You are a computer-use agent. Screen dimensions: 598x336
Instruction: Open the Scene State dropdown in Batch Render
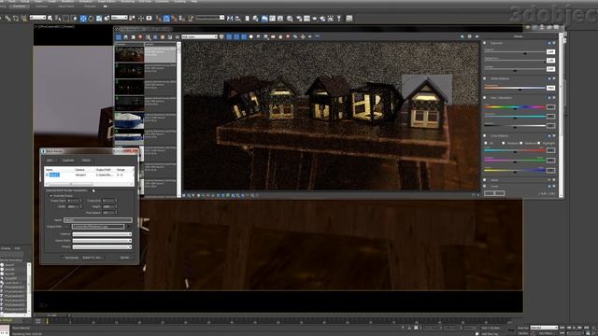click(102, 241)
